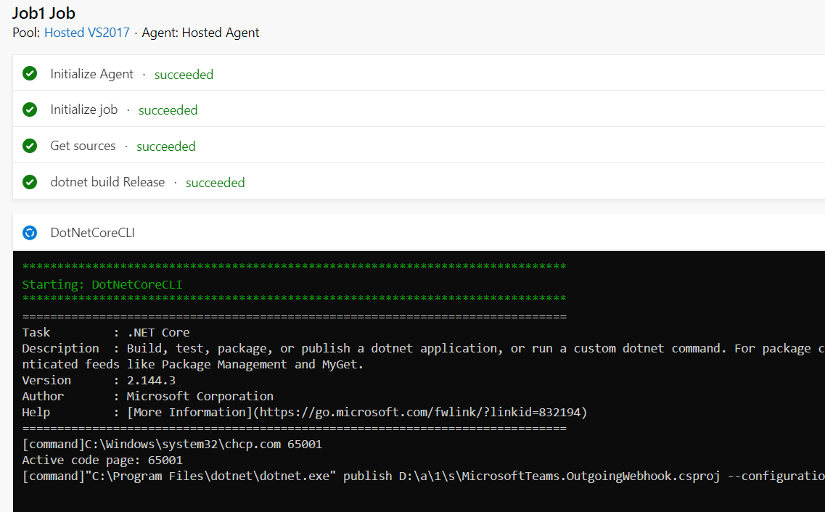Click the Job1 Job title heading
Viewport: 825px width, 512px height.
(x=44, y=12)
